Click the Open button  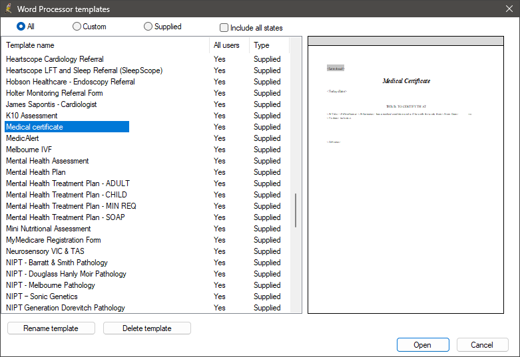[423, 345]
